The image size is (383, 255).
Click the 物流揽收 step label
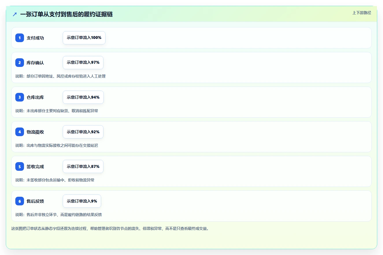pos(35,132)
